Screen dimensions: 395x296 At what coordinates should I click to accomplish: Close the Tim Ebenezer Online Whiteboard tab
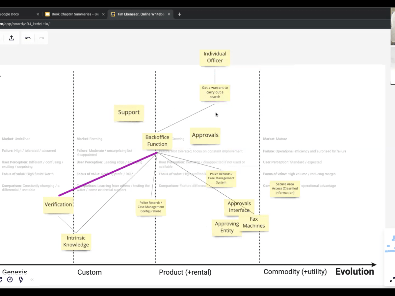click(169, 14)
